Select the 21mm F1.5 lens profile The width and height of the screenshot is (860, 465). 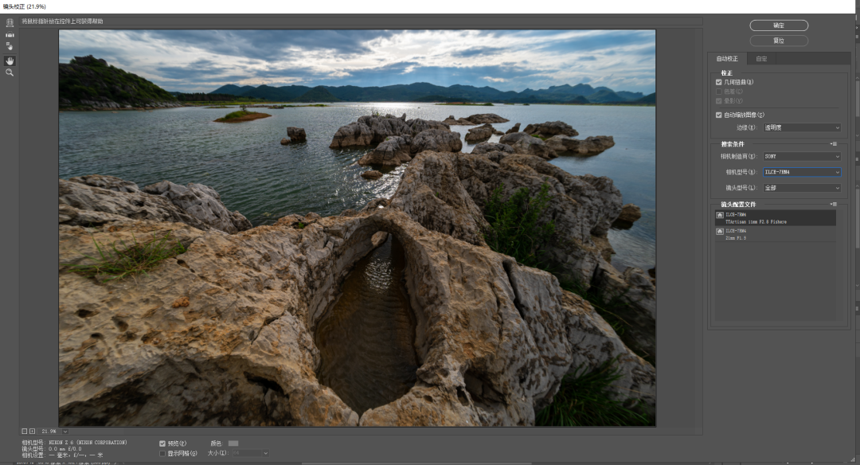776,234
